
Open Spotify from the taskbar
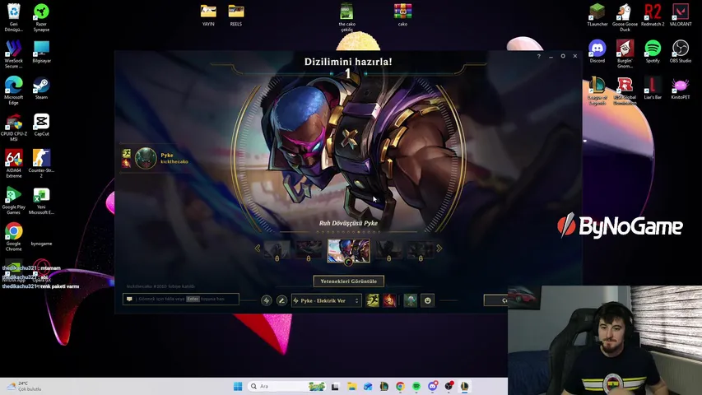(416, 386)
